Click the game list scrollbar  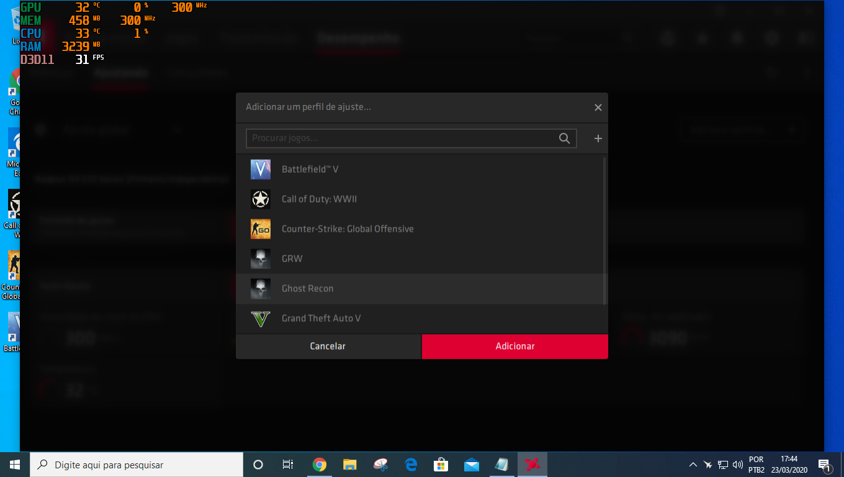tap(604, 230)
